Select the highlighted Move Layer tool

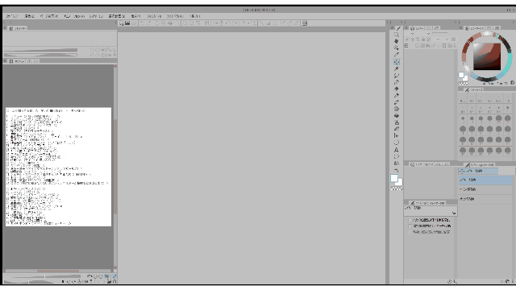click(396, 62)
